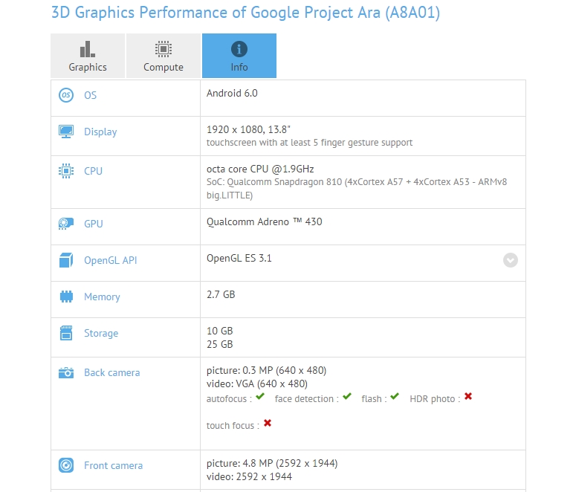Click the autofocus green checkmark
Image resolution: width=576 pixels, height=492 pixels.
click(260, 397)
